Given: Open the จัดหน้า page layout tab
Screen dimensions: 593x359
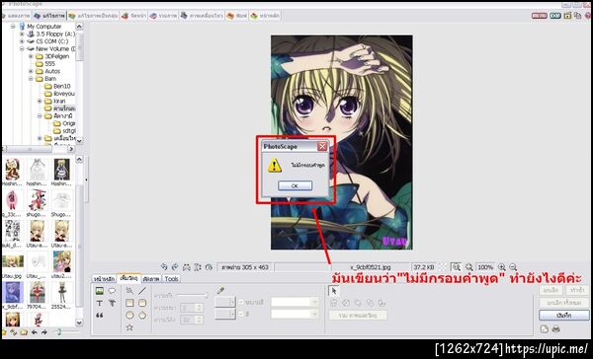Looking at the screenshot, I should tap(133, 16).
